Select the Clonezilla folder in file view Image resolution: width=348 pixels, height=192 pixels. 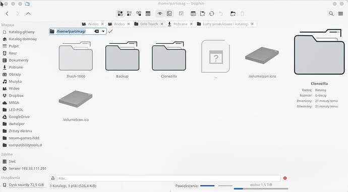pyautogui.click(x=169, y=59)
